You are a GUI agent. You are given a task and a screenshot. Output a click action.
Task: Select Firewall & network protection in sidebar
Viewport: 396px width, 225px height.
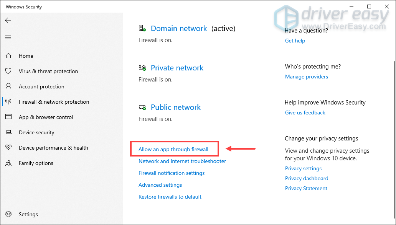pos(54,102)
